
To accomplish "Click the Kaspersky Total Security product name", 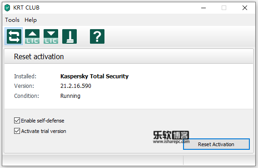I will tap(94, 76).
